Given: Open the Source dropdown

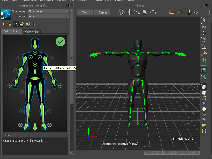Looking at the screenshot, I should pos(48,16).
